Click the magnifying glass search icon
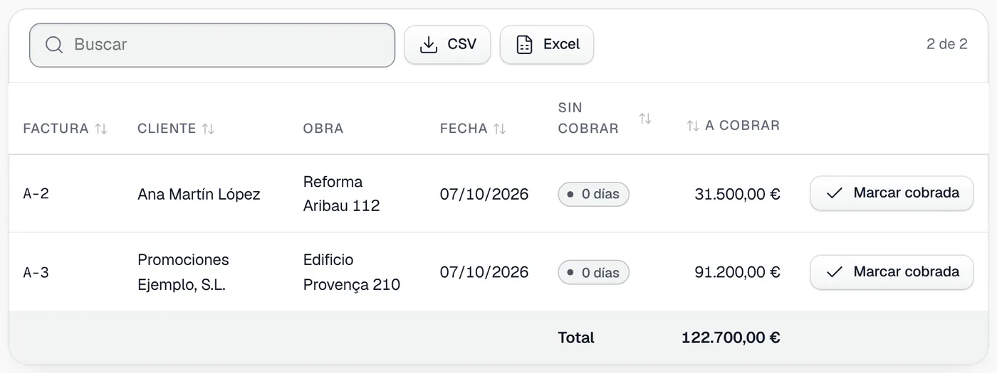Image resolution: width=997 pixels, height=373 pixels. point(54,45)
